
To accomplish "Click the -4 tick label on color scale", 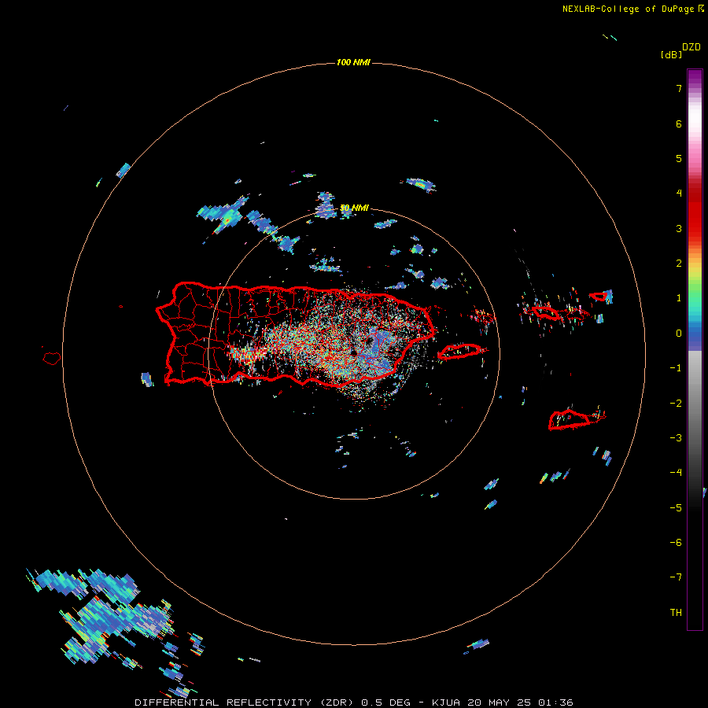I will click(x=676, y=473).
